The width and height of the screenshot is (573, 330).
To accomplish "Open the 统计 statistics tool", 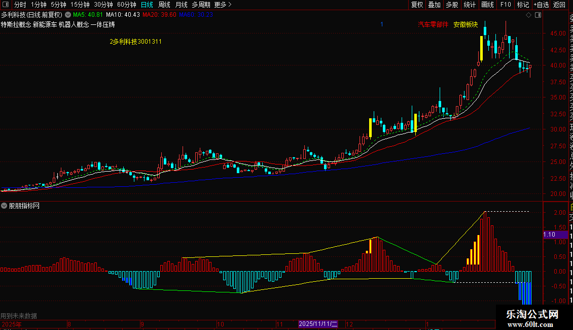I will tap(470, 5).
